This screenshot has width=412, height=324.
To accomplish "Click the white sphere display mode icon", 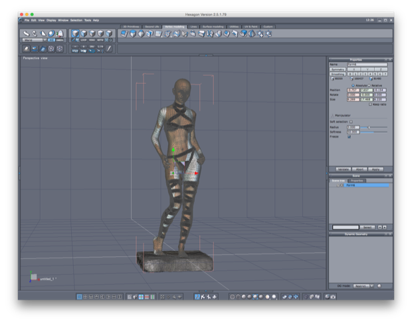I will (x=274, y=297).
